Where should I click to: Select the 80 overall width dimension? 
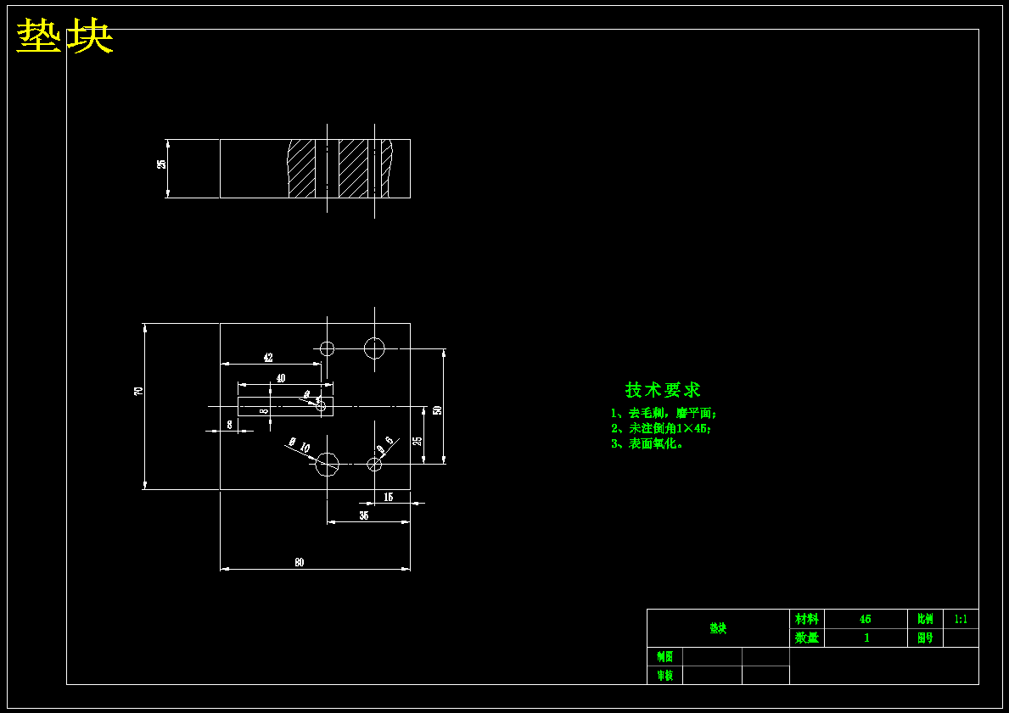300,562
